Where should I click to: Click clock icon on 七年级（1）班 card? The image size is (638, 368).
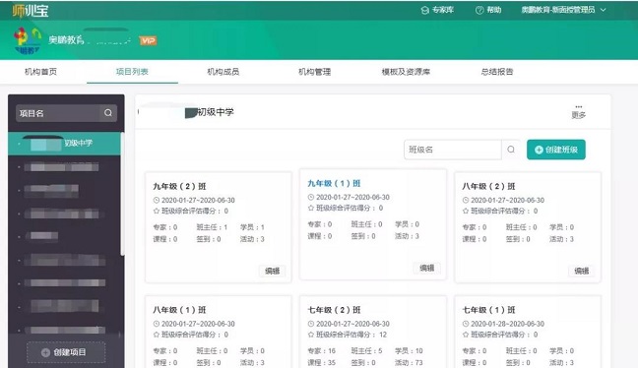[x=466, y=324]
